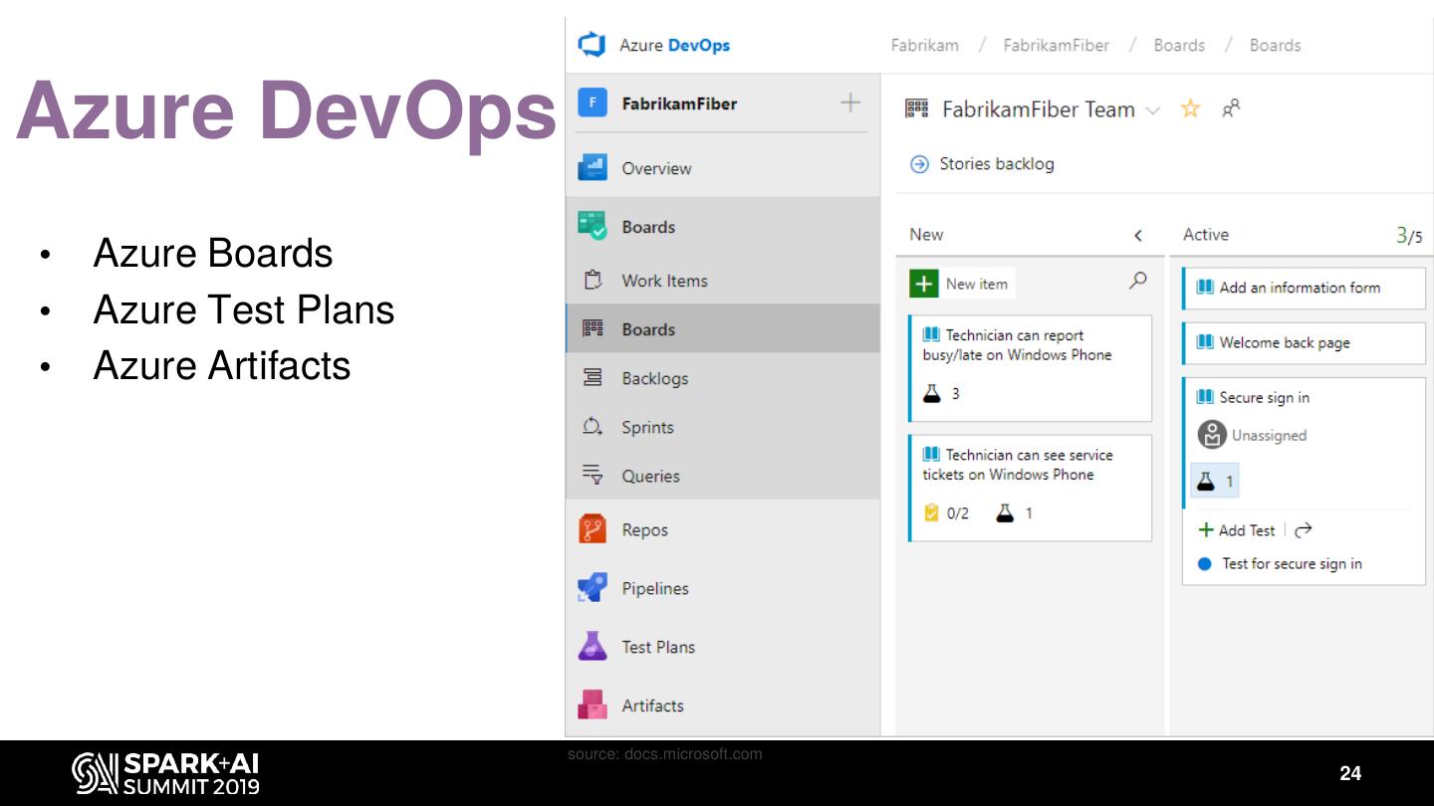Screen dimensions: 1434x806
Task: Click the Add Test button
Action: (x=1237, y=530)
